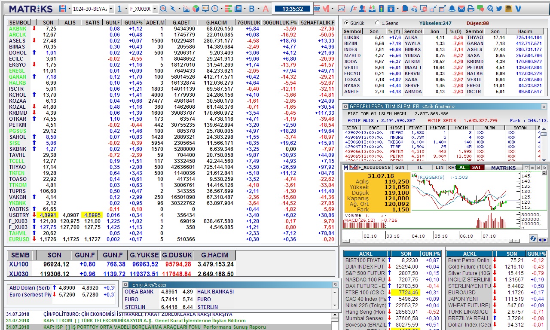Screen dimensions: 550x330
Task: Click the trades list vertical scrollbar
Action: click(x=544, y=144)
